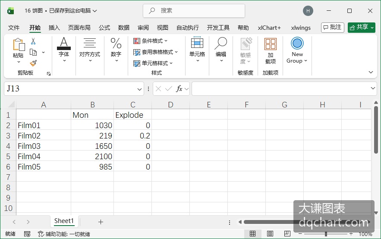Select cell with value 0.2
The image size is (381, 239).
(x=132, y=135)
